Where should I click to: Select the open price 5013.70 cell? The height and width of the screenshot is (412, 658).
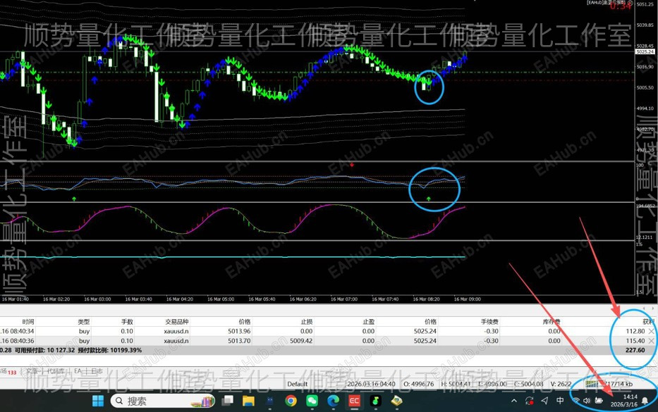pos(239,341)
